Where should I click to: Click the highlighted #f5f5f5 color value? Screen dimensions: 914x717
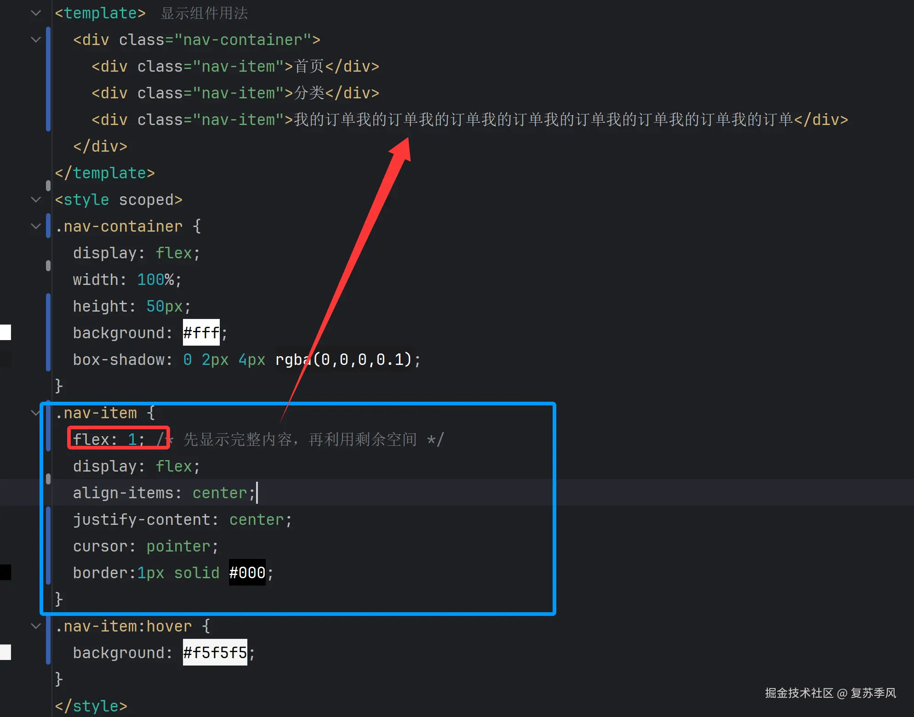coord(215,653)
